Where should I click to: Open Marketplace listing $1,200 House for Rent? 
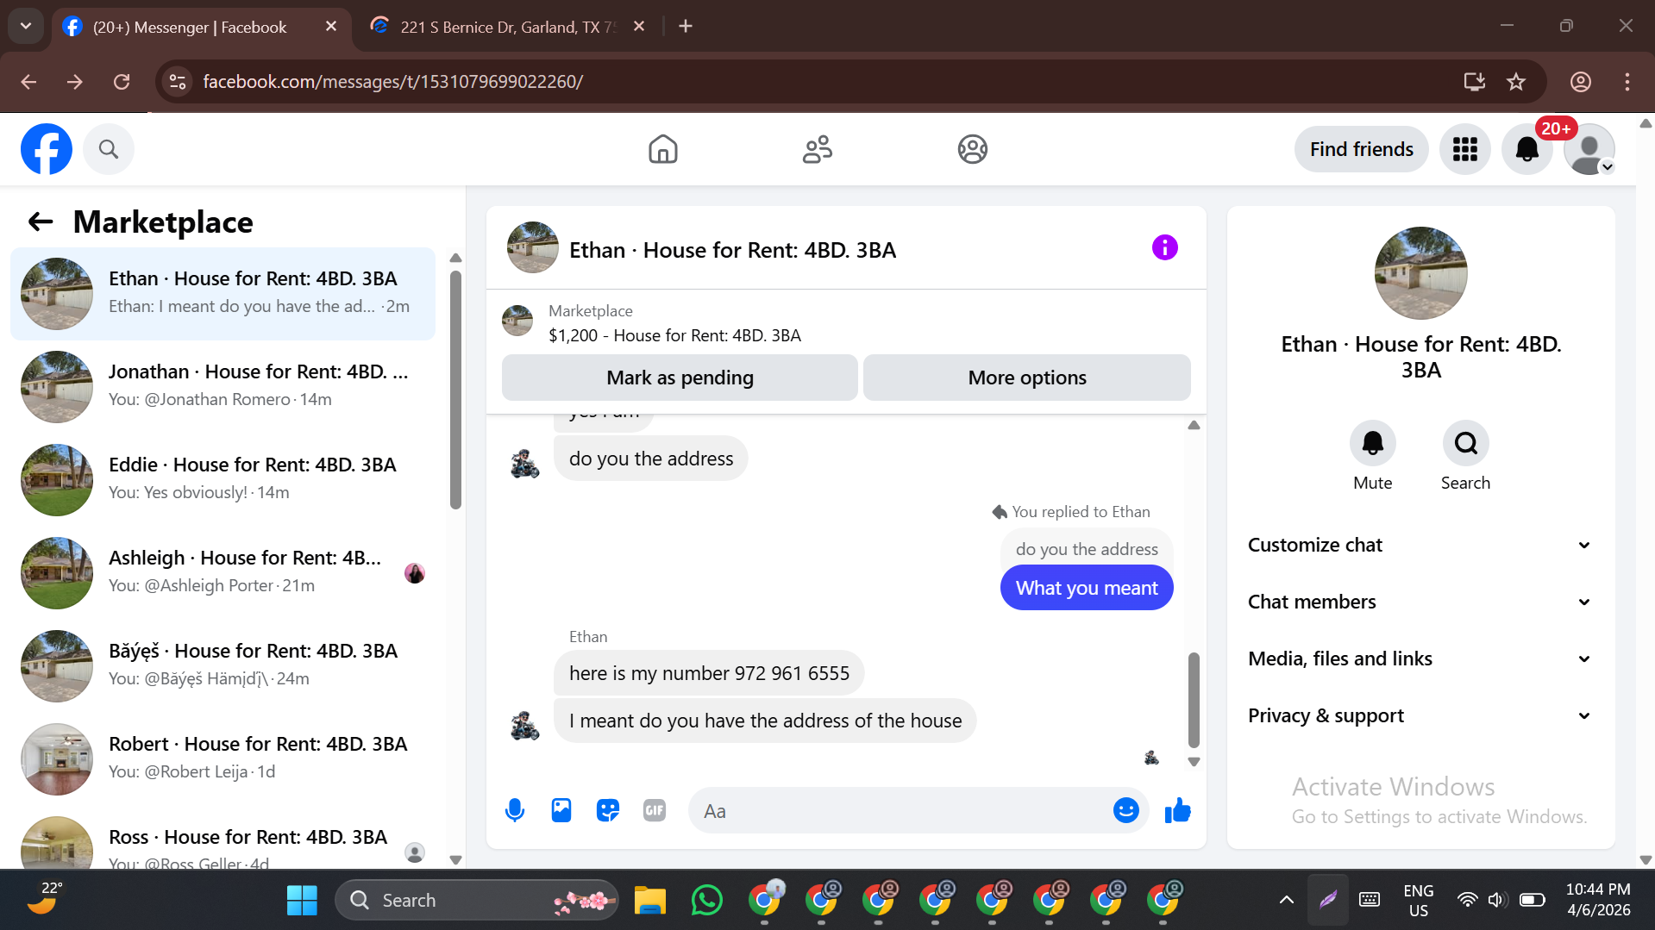coord(674,335)
